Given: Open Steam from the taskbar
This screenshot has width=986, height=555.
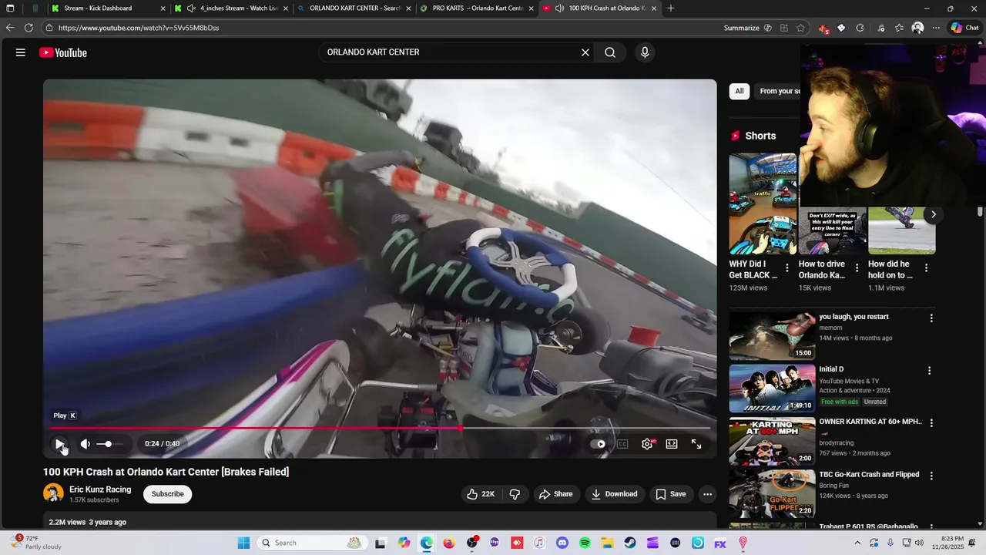Looking at the screenshot, I should (629, 543).
